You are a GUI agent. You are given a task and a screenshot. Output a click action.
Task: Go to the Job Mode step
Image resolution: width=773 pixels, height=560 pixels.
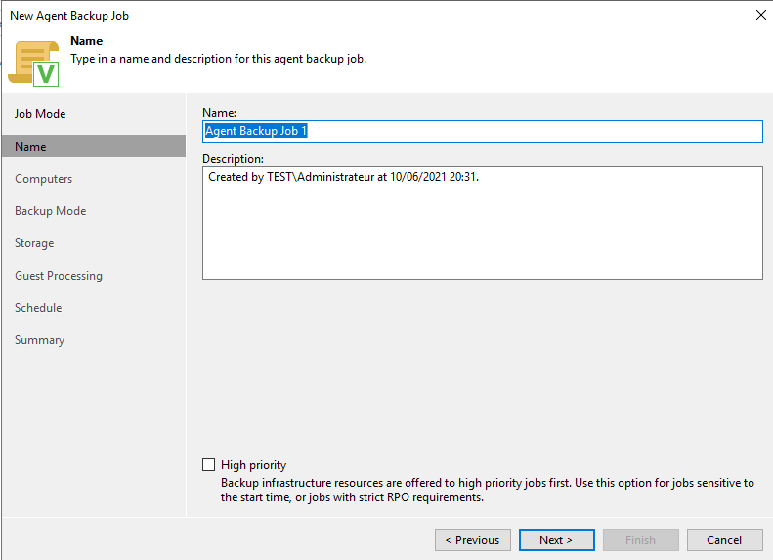point(40,114)
